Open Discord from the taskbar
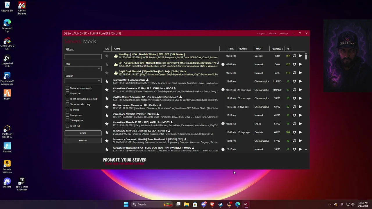The height and width of the screenshot is (209, 372). [x=204, y=204]
